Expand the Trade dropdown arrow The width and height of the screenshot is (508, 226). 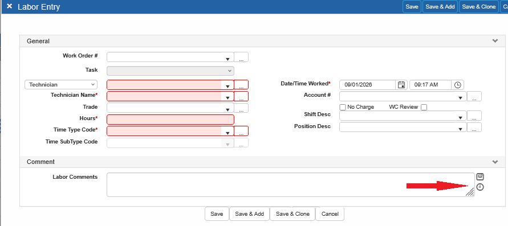[x=227, y=110]
